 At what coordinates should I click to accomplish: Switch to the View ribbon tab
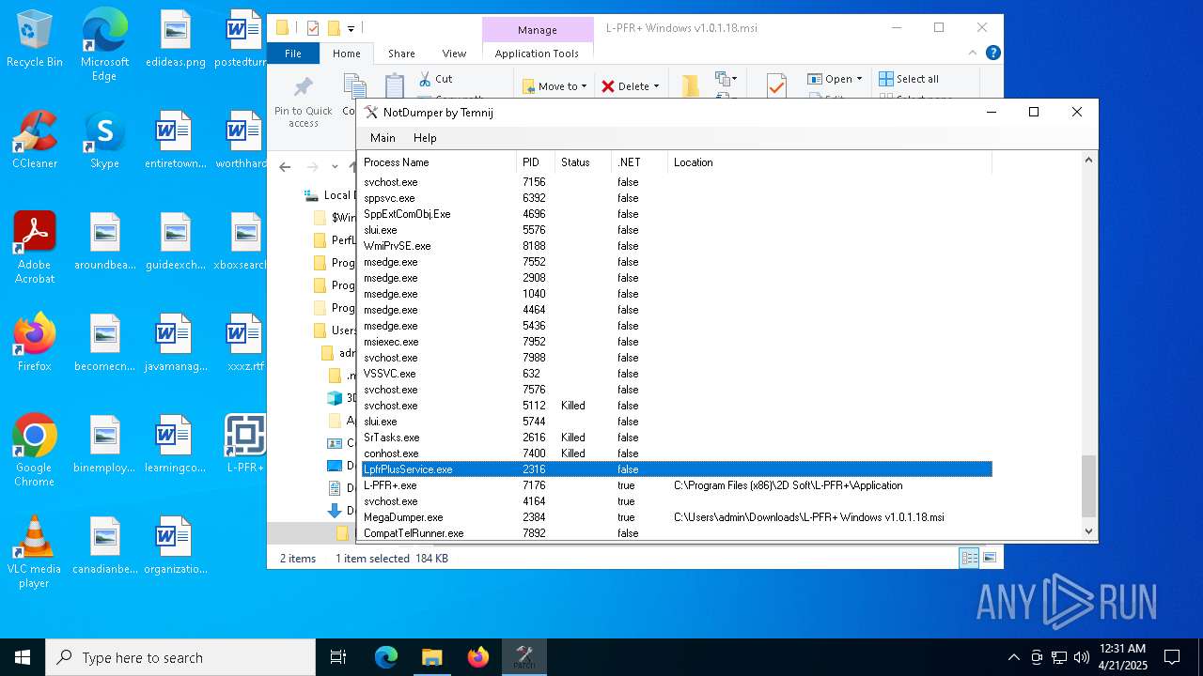454,54
